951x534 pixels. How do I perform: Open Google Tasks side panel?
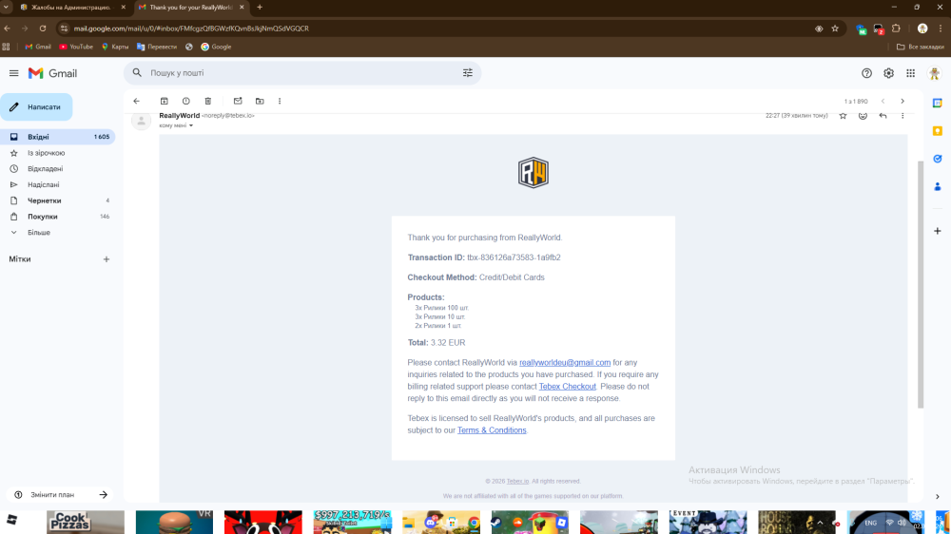pos(938,159)
